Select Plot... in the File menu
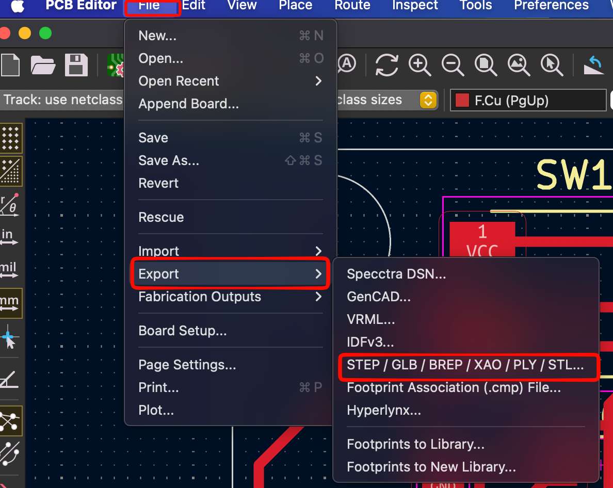This screenshot has width=613, height=488. coord(231,410)
